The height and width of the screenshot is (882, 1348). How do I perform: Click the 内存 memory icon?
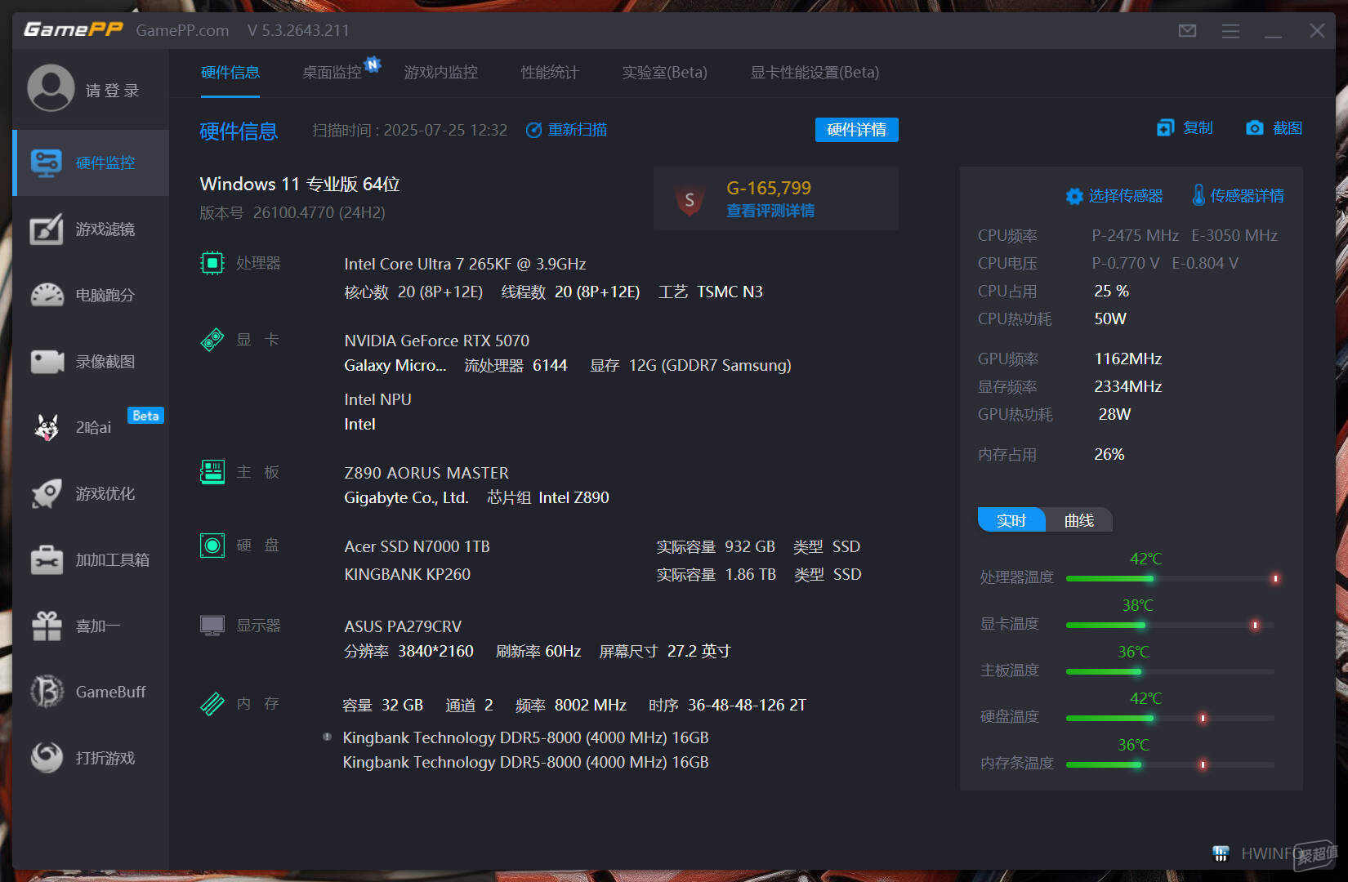212,703
